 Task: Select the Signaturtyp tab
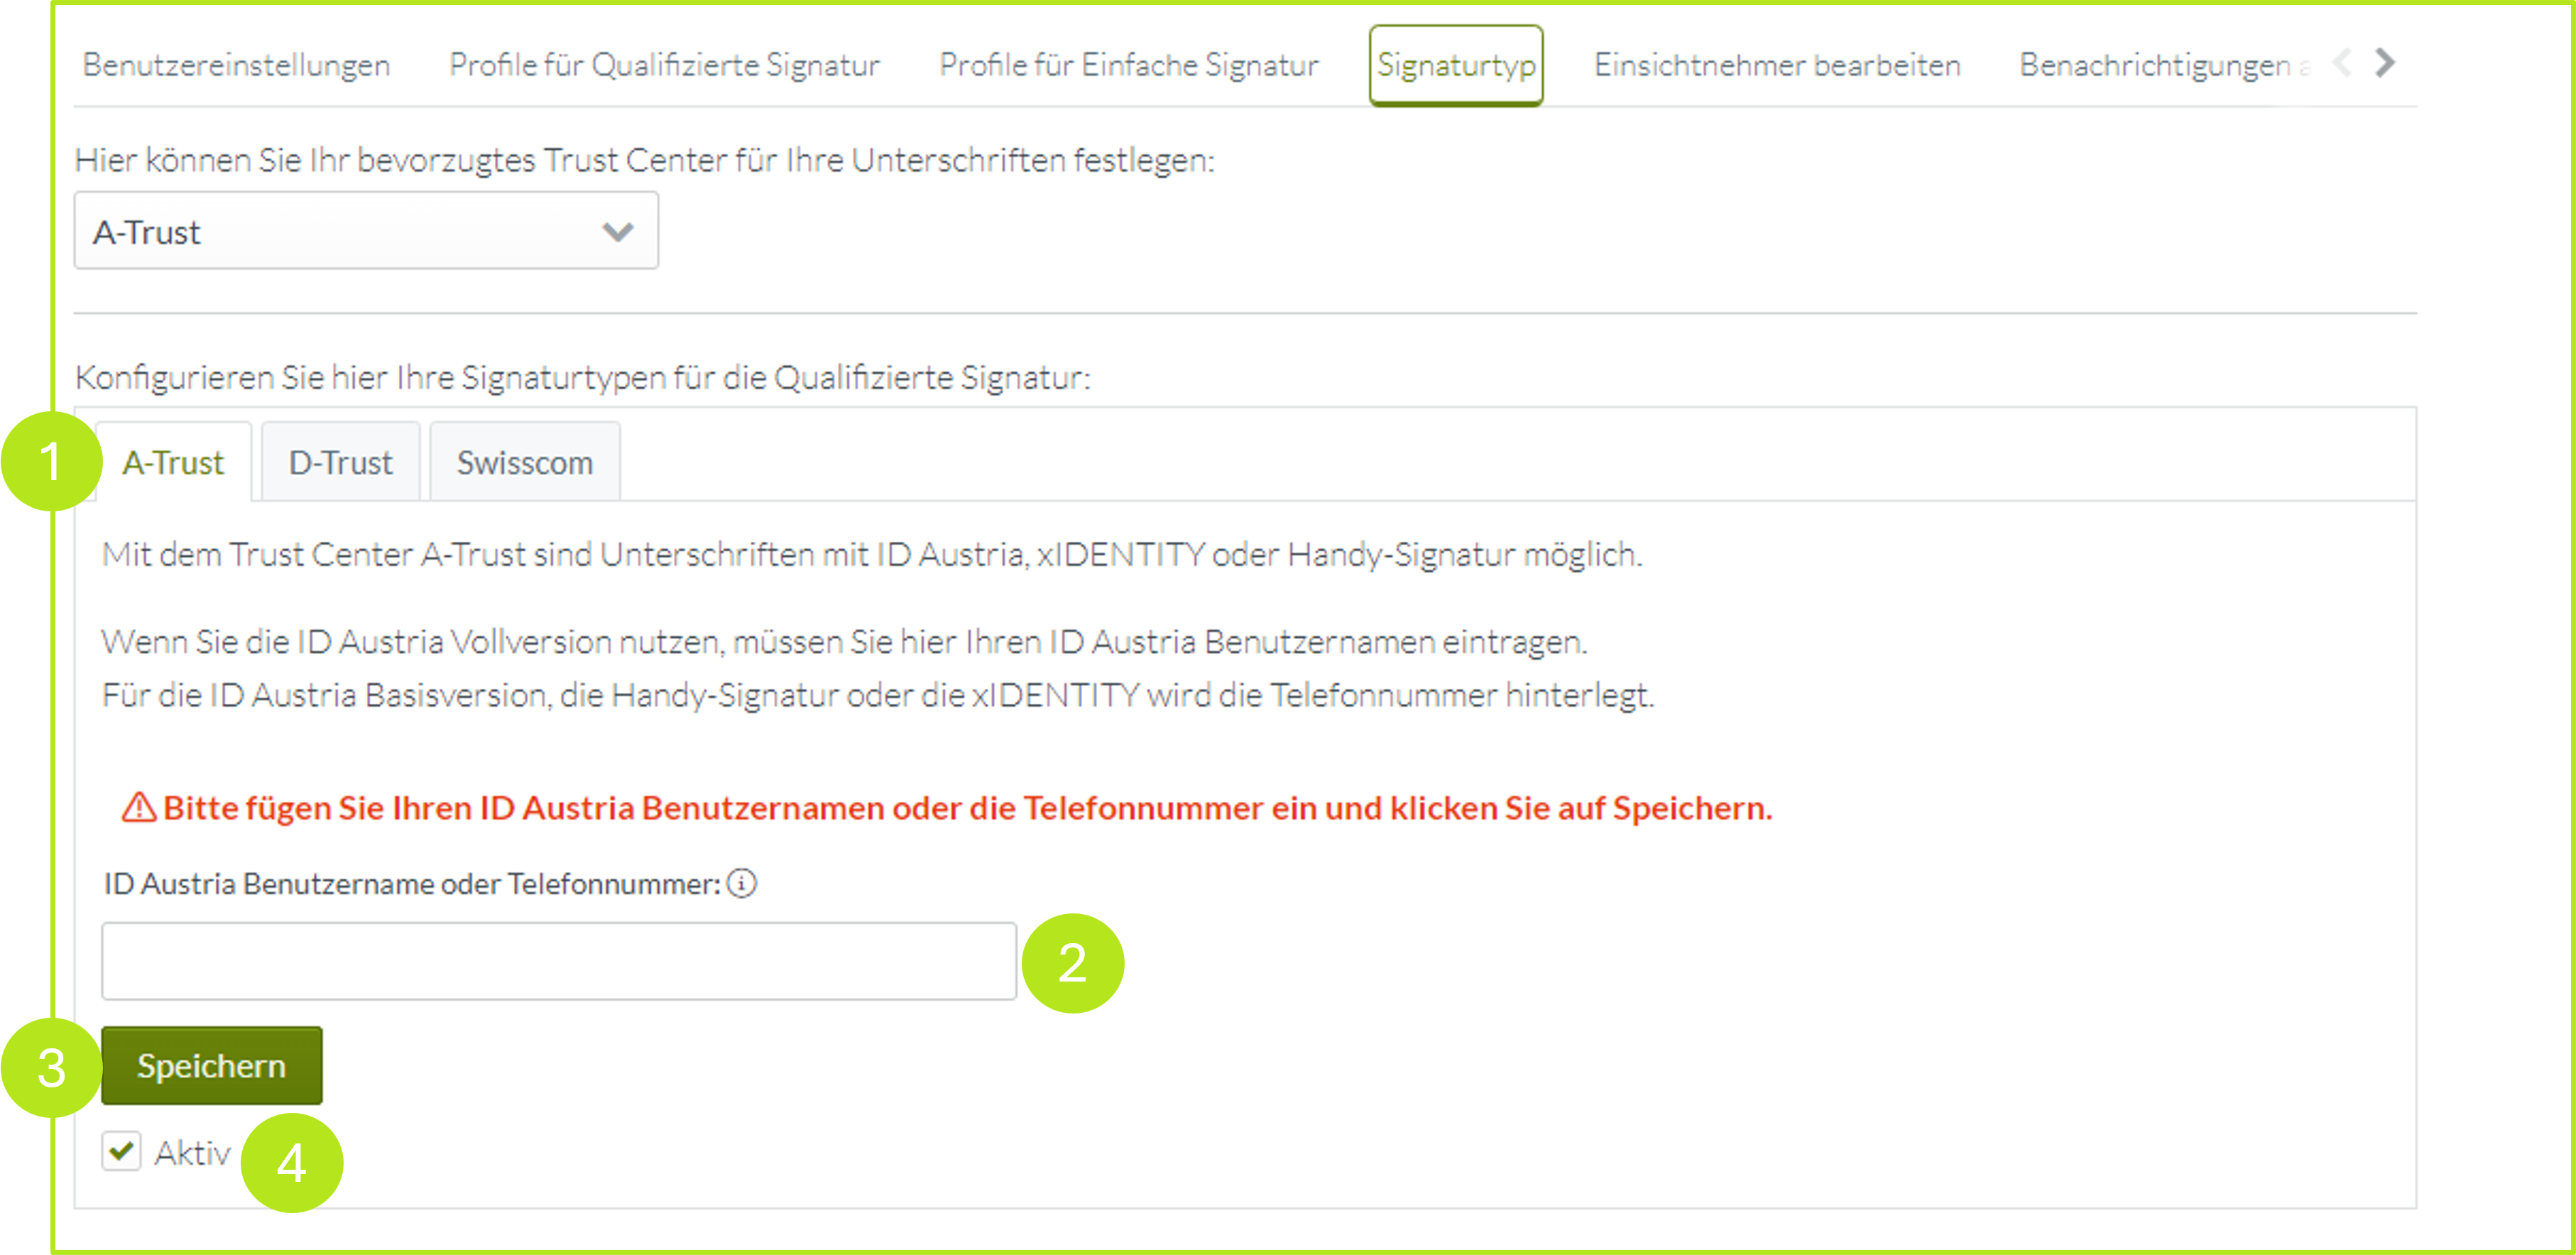(x=1455, y=65)
